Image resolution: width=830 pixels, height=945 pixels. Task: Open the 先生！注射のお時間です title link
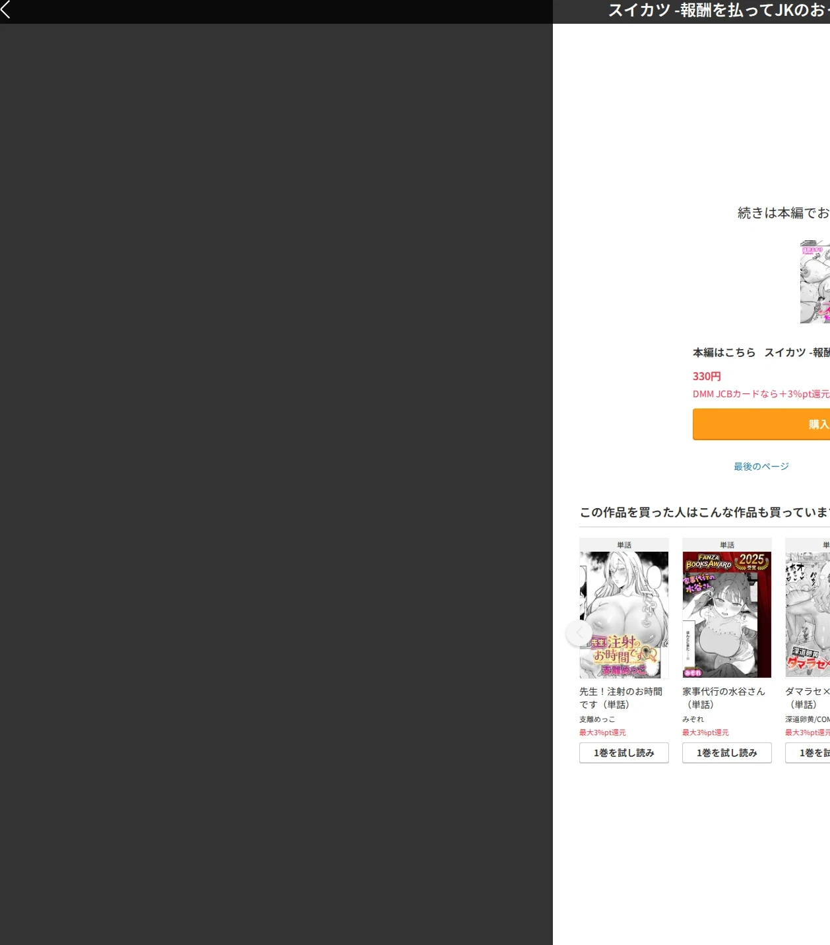point(621,698)
